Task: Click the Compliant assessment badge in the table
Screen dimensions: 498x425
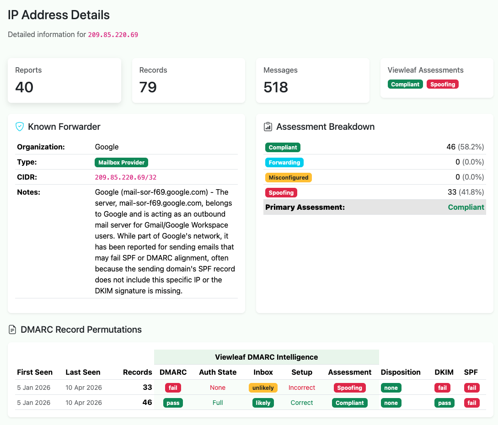Action: [349, 403]
